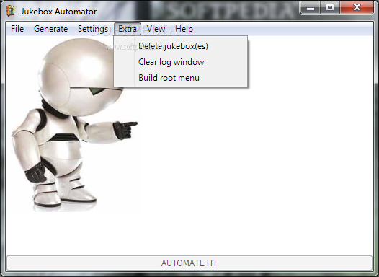
Task: Select Clear log window entry
Action: [181, 62]
